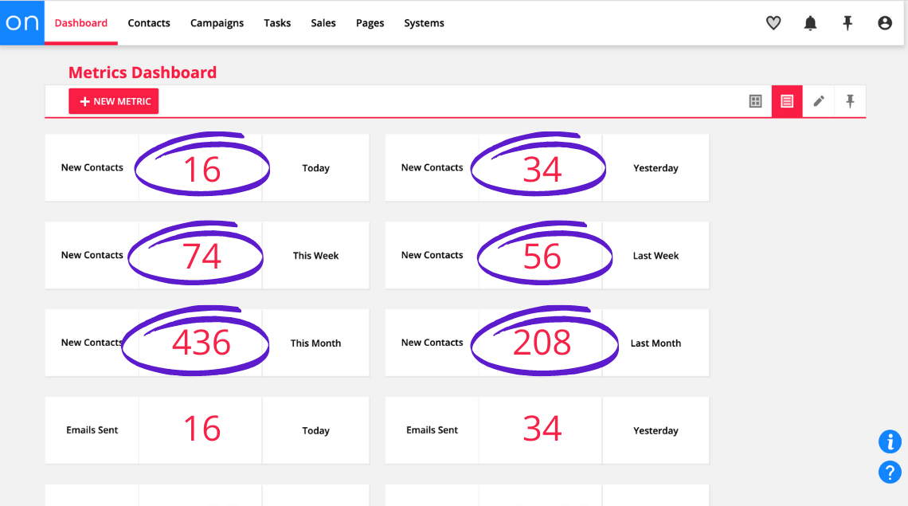Navigate to Tasks
Viewport: 908px width, 506px height.
point(277,23)
